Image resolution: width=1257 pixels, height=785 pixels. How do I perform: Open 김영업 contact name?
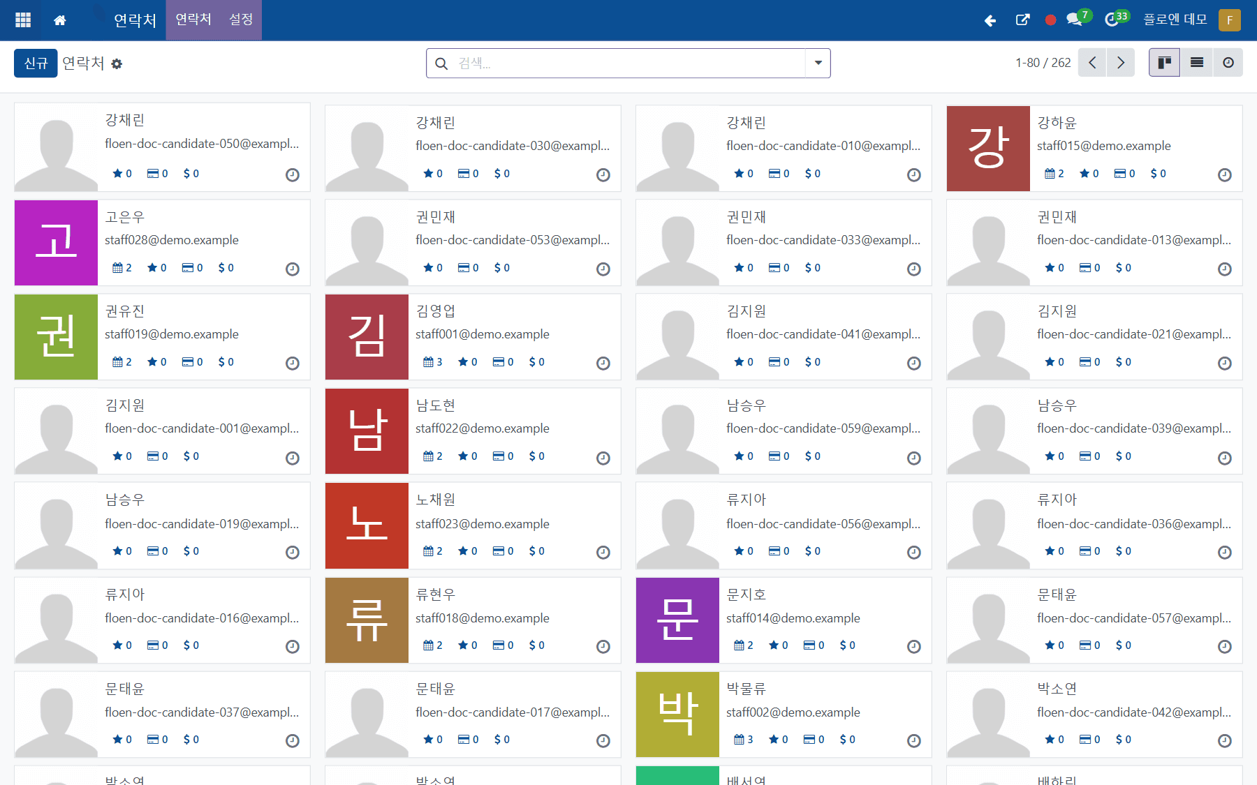435,311
